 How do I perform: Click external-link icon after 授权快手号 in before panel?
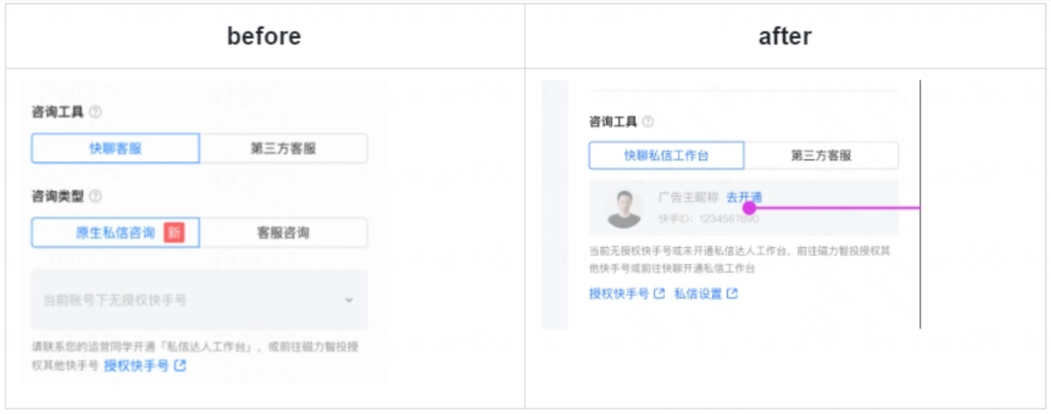point(180,366)
